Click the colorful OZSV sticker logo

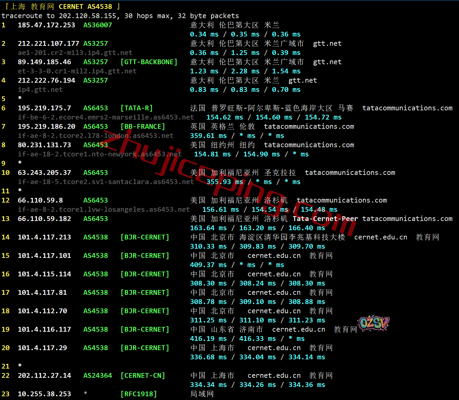tap(374, 323)
